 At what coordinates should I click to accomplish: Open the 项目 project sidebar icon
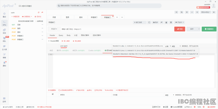pyautogui.click(x=4, y=31)
